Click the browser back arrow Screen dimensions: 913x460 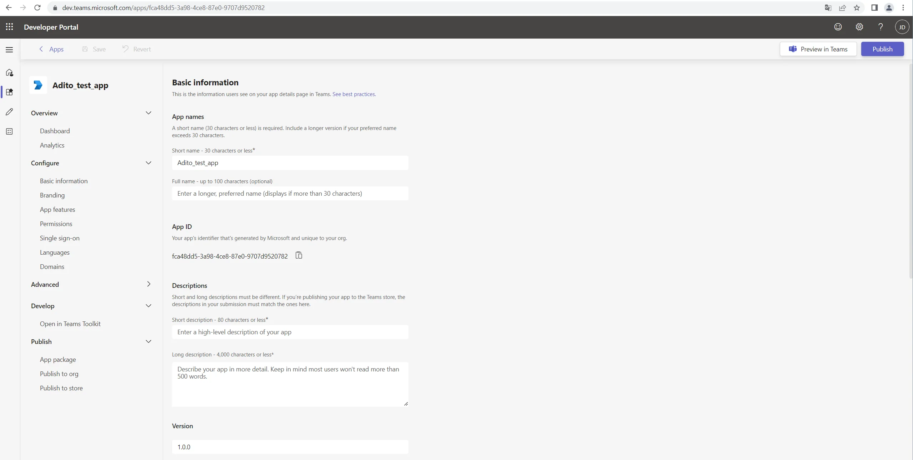coord(9,7)
